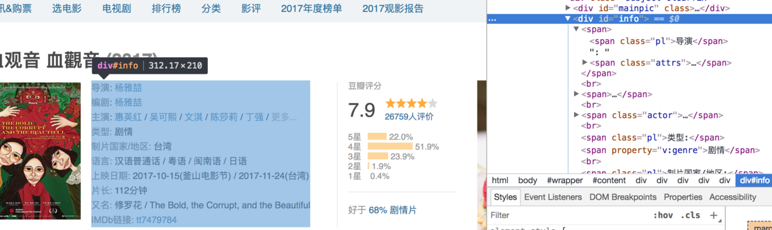Expand the span class="attrs" node

pos(585,63)
